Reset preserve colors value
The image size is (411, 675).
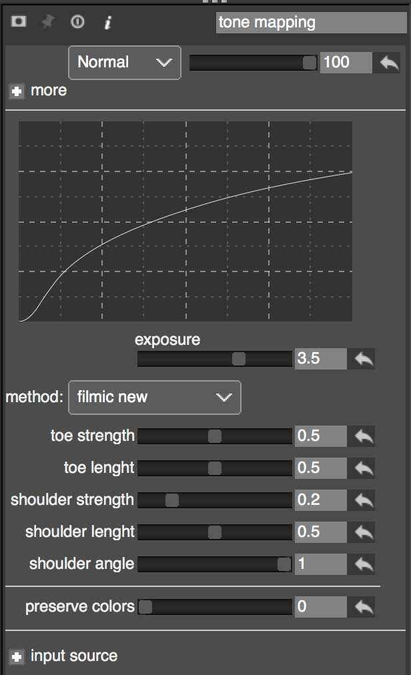tap(364, 607)
